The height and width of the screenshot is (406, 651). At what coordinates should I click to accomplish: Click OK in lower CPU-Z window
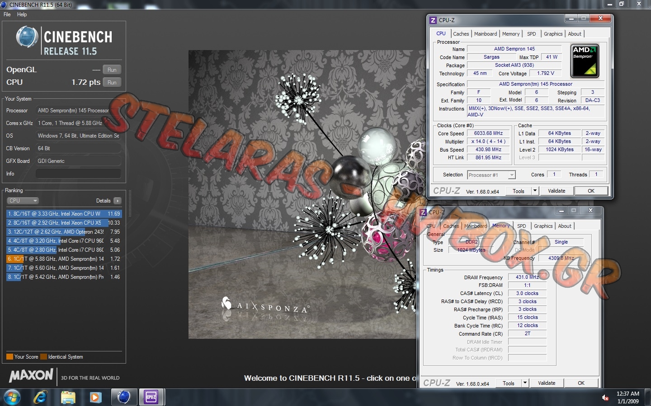click(x=581, y=383)
